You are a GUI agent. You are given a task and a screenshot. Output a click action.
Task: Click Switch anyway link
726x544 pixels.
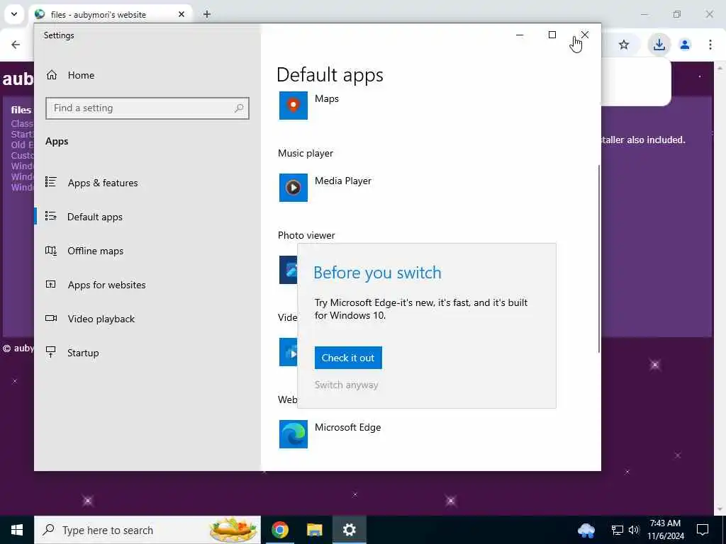click(x=346, y=385)
